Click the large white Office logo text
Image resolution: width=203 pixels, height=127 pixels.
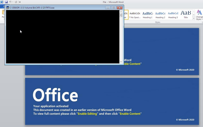[x=55, y=95]
